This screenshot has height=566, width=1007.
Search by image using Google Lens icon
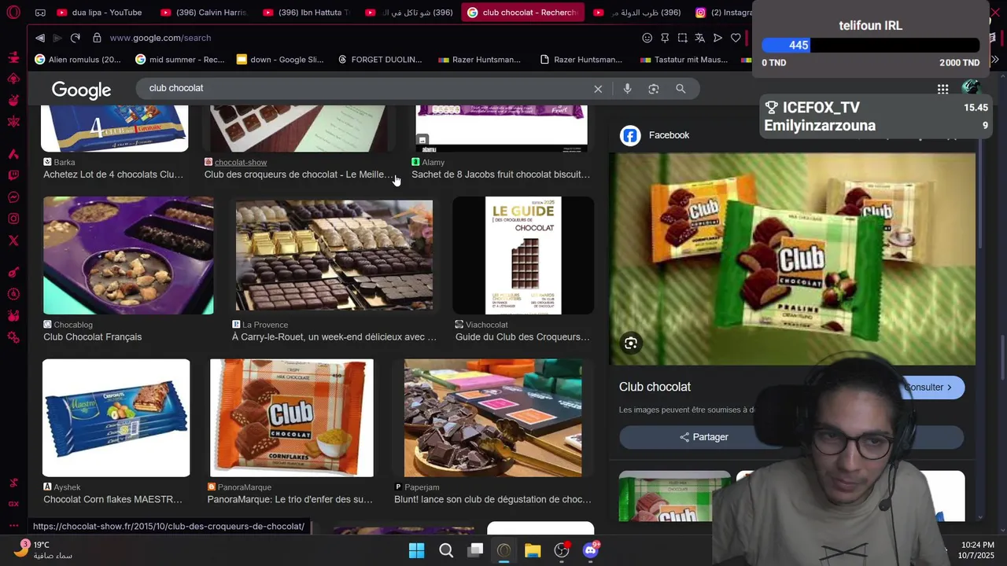654,89
